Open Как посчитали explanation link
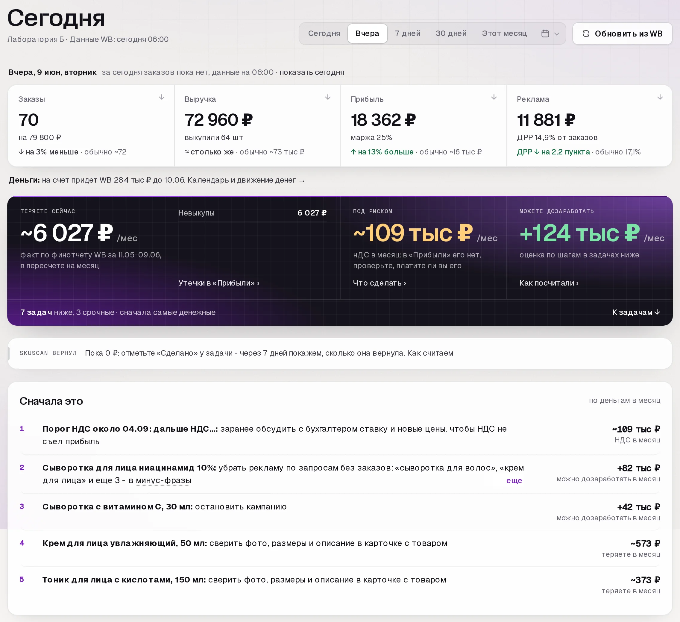Image resolution: width=680 pixels, height=622 pixels. (x=549, y=283)
